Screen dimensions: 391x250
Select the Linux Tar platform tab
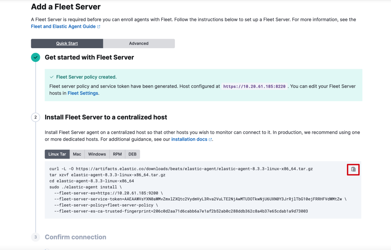(57, 154)
